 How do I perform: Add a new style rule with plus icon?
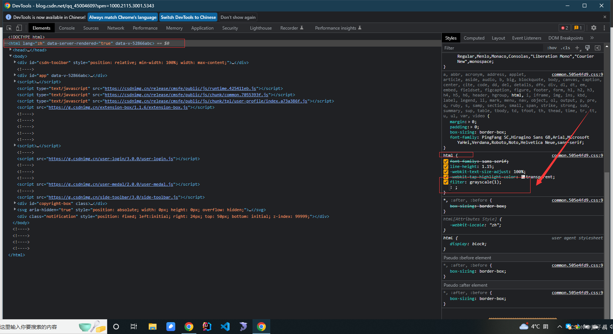point(577,48)
